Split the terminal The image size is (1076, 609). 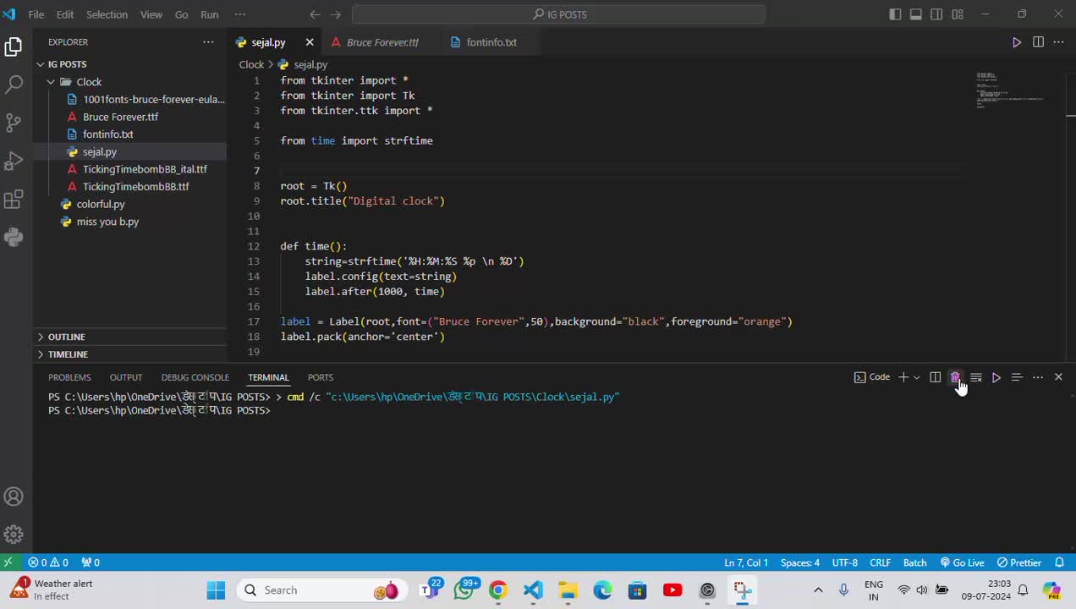coord(935,377)
